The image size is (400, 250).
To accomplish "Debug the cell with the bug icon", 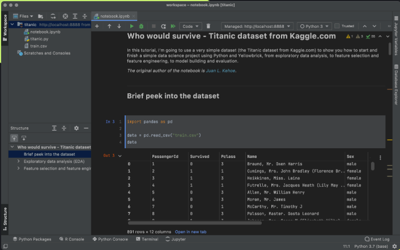I will click(141, 26).
